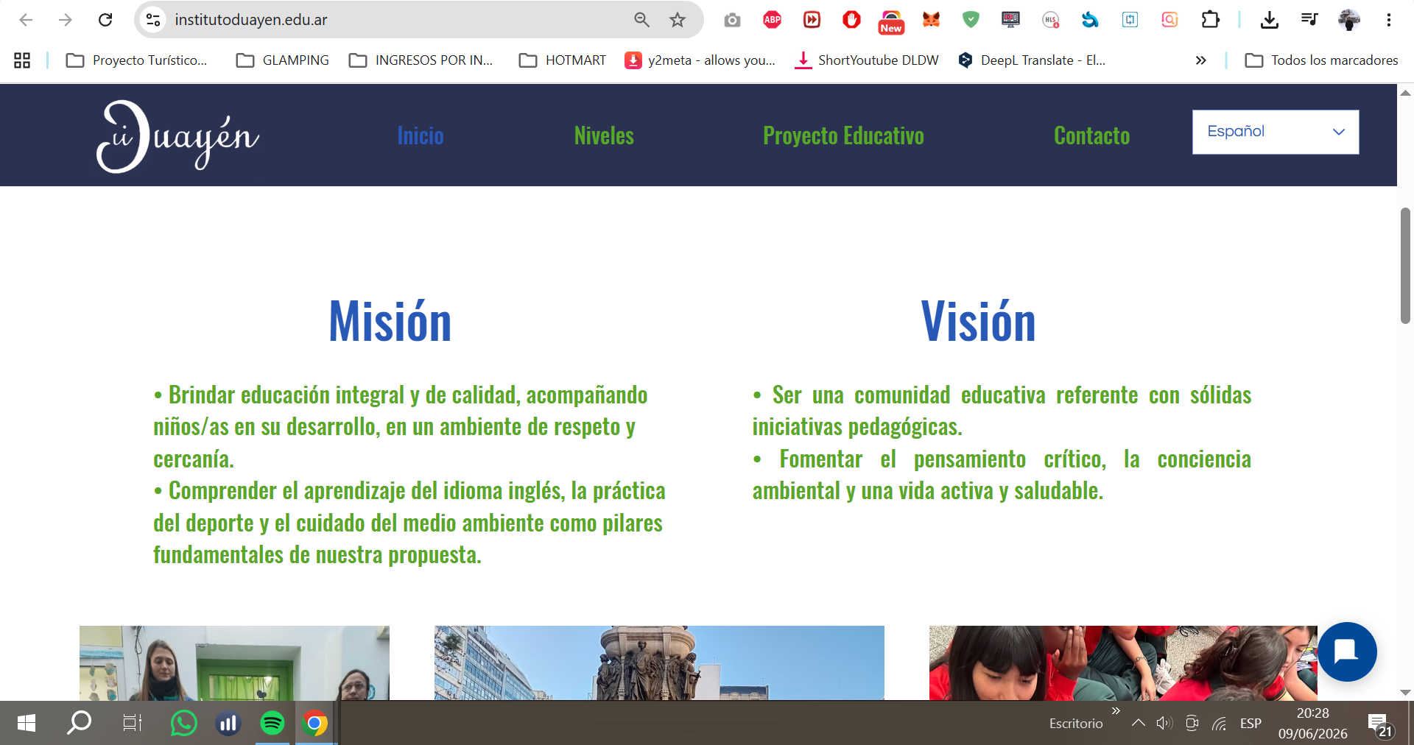Open the notification center with 21 alerts
The height and width of the screenshot is (745, 1414).
coord(1379,724)
